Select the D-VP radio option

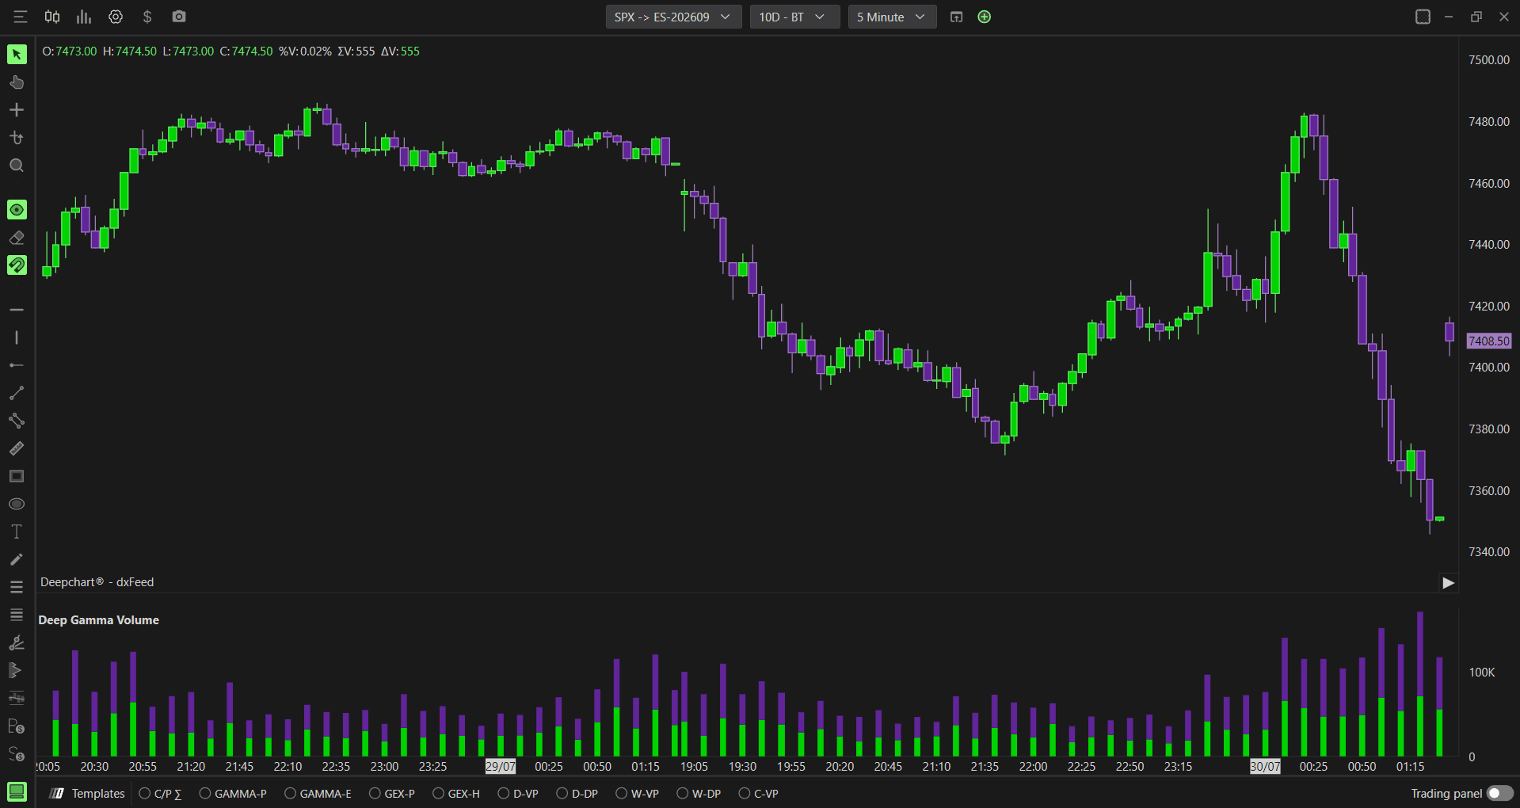tap(518, 793)
